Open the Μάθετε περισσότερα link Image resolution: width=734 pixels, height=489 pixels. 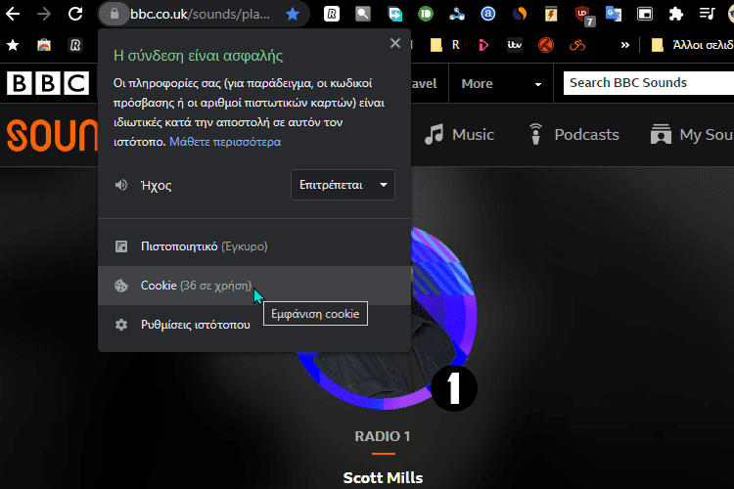[225, 142]
